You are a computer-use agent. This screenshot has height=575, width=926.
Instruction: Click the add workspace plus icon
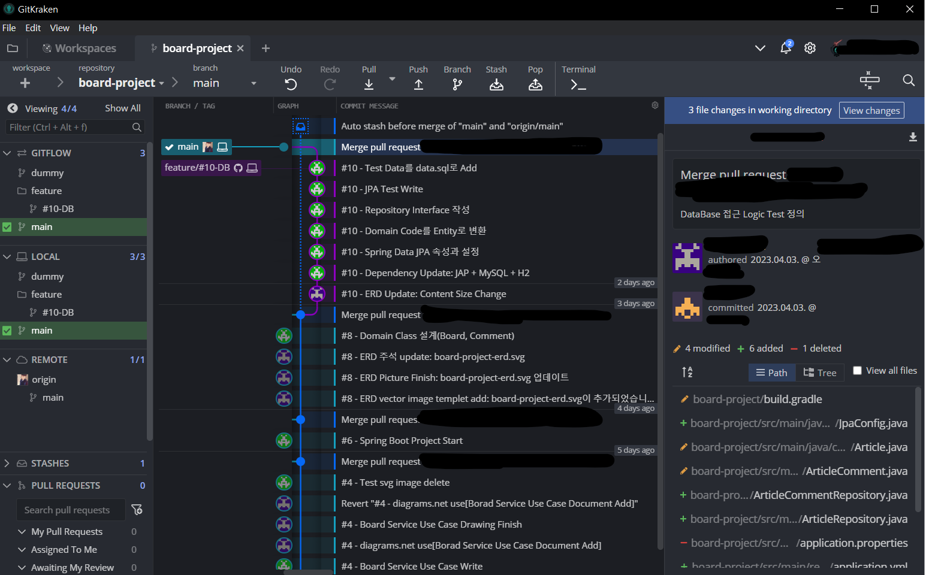(25, 83)
